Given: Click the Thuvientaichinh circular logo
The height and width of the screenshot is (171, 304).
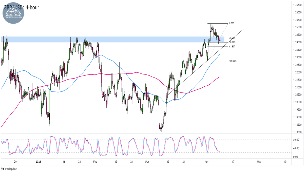Looking at the screenshot, I should click(13, 13).
